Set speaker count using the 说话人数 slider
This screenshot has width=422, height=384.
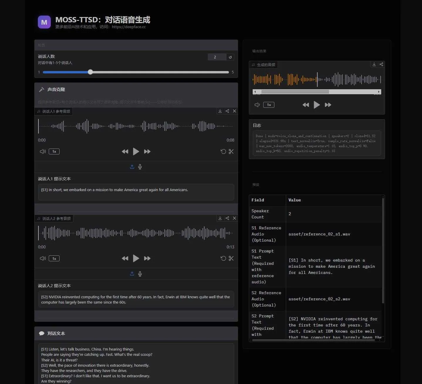click(x=90, y=72)
